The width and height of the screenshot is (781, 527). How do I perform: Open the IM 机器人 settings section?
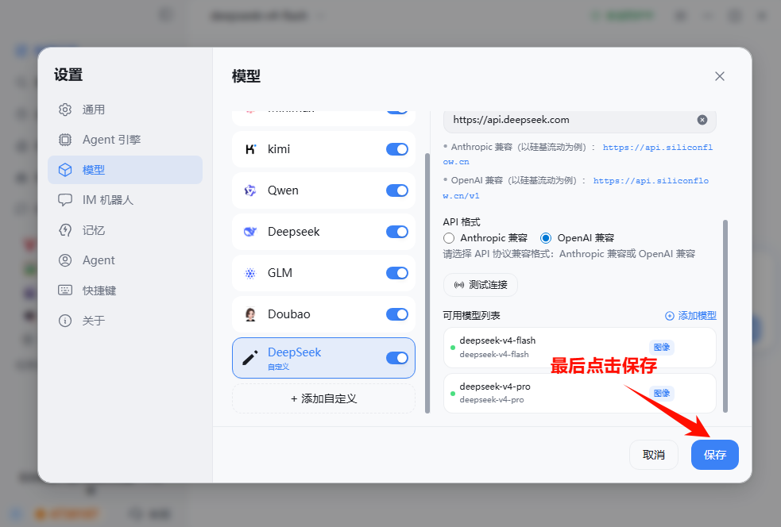(125, 200)
